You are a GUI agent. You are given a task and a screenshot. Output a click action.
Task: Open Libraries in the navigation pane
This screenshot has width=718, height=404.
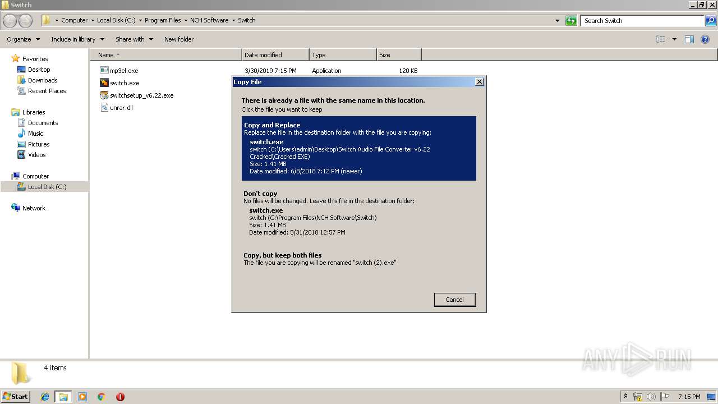point(34,112)
